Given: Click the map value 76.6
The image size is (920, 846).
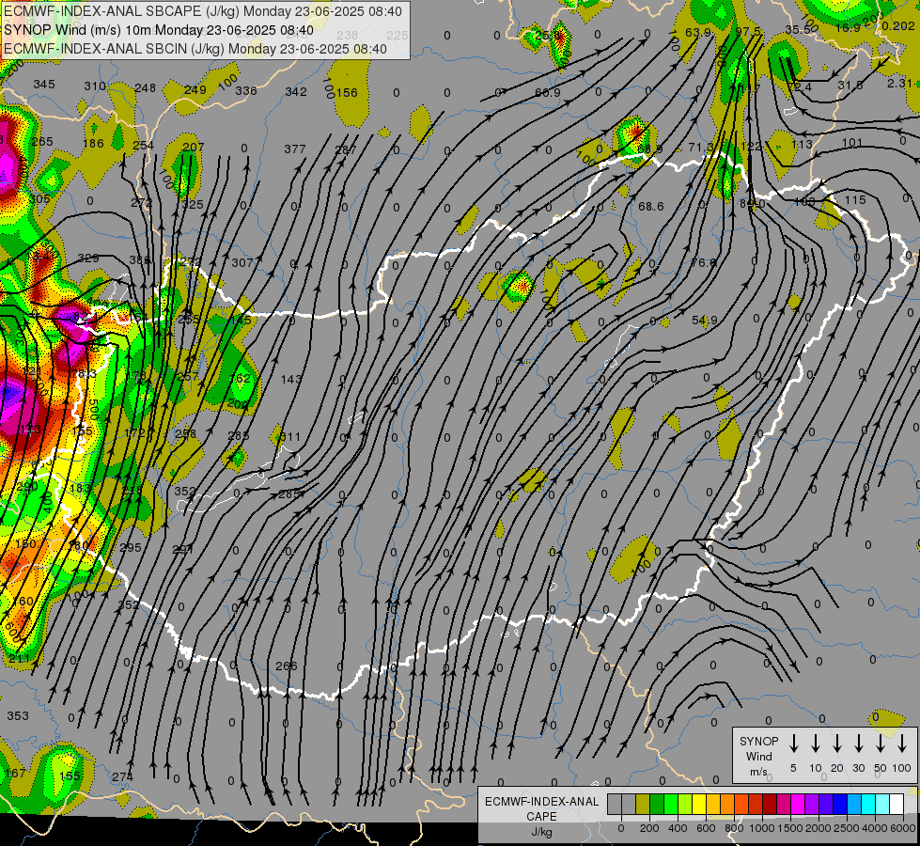Looking at the screenshot, I should (703, 263).
